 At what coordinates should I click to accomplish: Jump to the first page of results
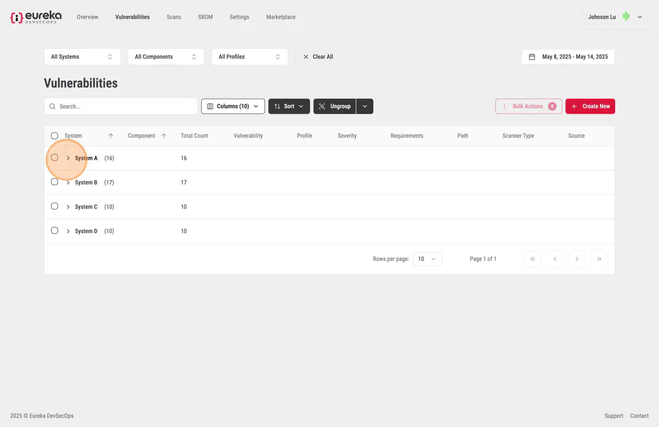[532, 259]
